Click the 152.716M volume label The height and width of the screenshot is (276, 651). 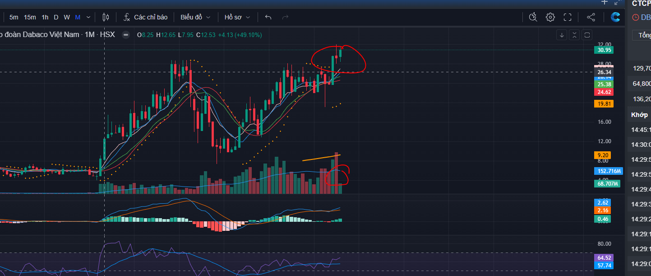point(609,171)
